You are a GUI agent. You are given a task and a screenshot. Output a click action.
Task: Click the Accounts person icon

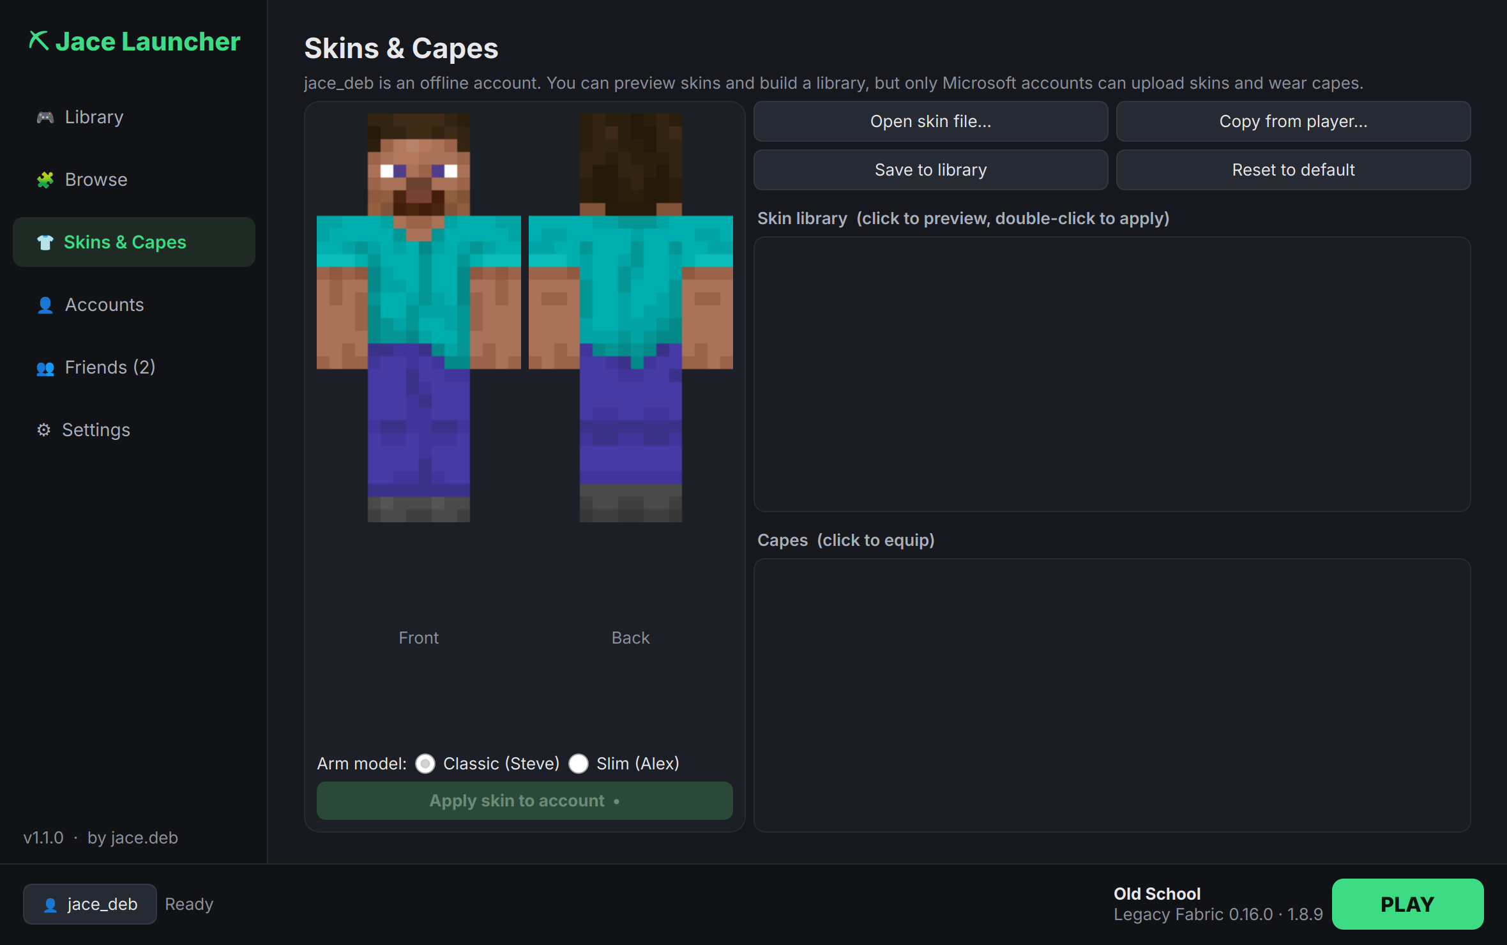[x=45, y=305]
